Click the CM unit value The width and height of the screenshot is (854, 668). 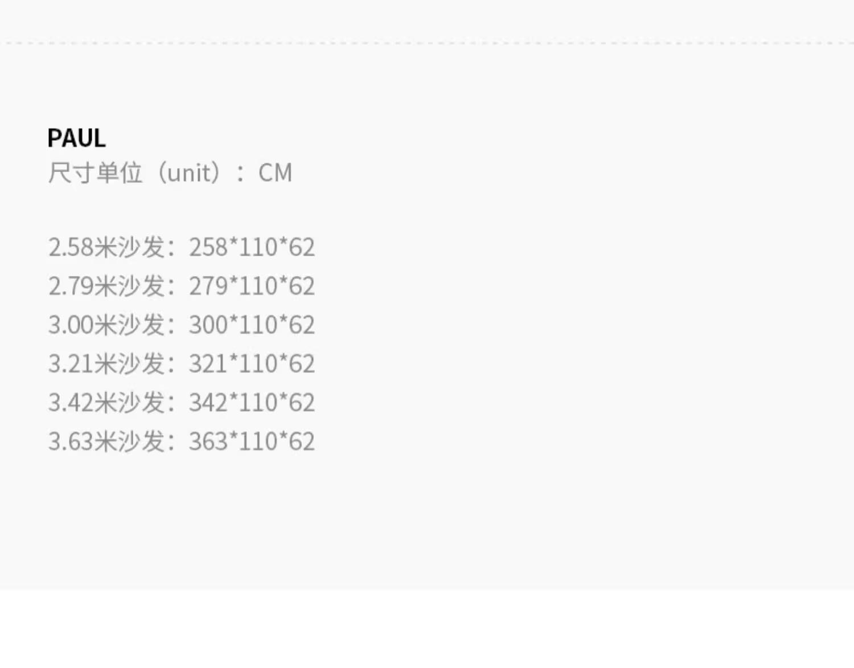point(276,173)
